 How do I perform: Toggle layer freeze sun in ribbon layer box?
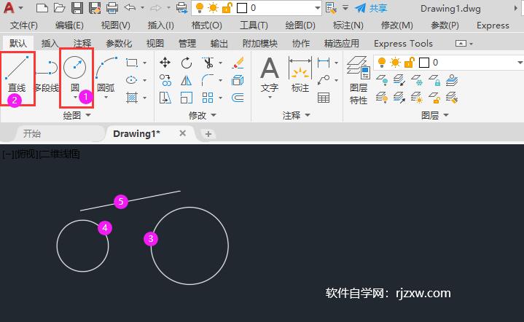pos(395,63)
